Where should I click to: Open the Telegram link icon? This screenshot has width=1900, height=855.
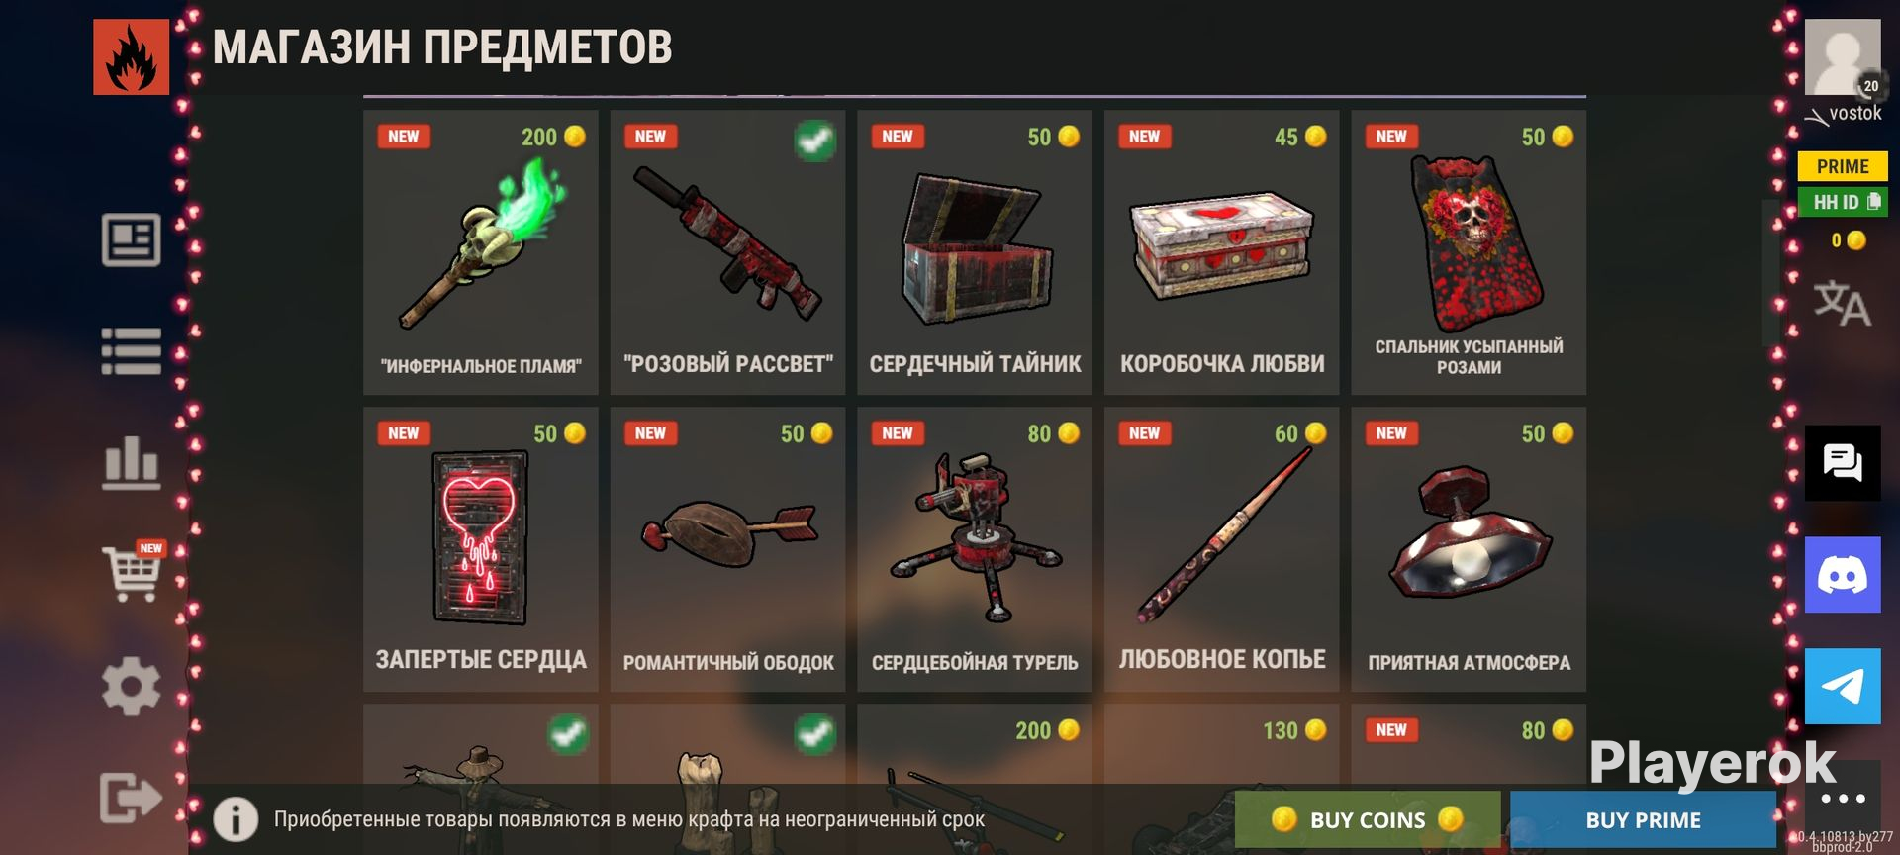pos(1843,687)
